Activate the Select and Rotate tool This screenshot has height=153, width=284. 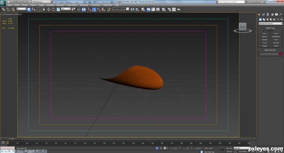pos(53,10)
